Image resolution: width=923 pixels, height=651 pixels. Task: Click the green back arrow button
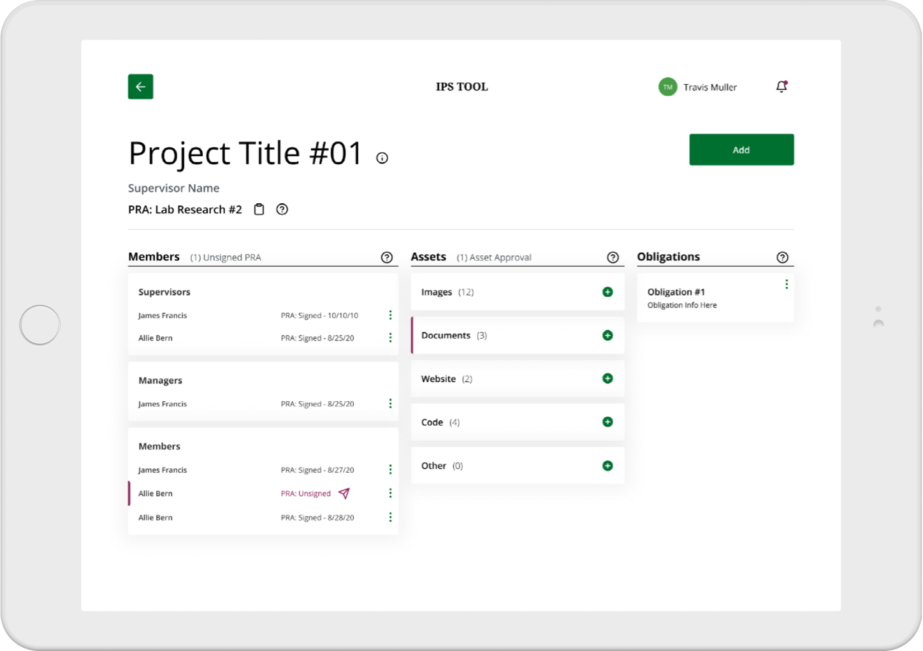[x=140, y=87]
